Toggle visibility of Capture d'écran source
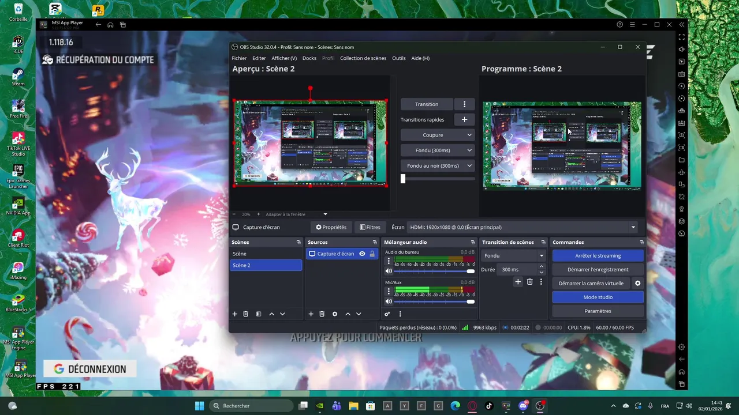 [362, 254]
